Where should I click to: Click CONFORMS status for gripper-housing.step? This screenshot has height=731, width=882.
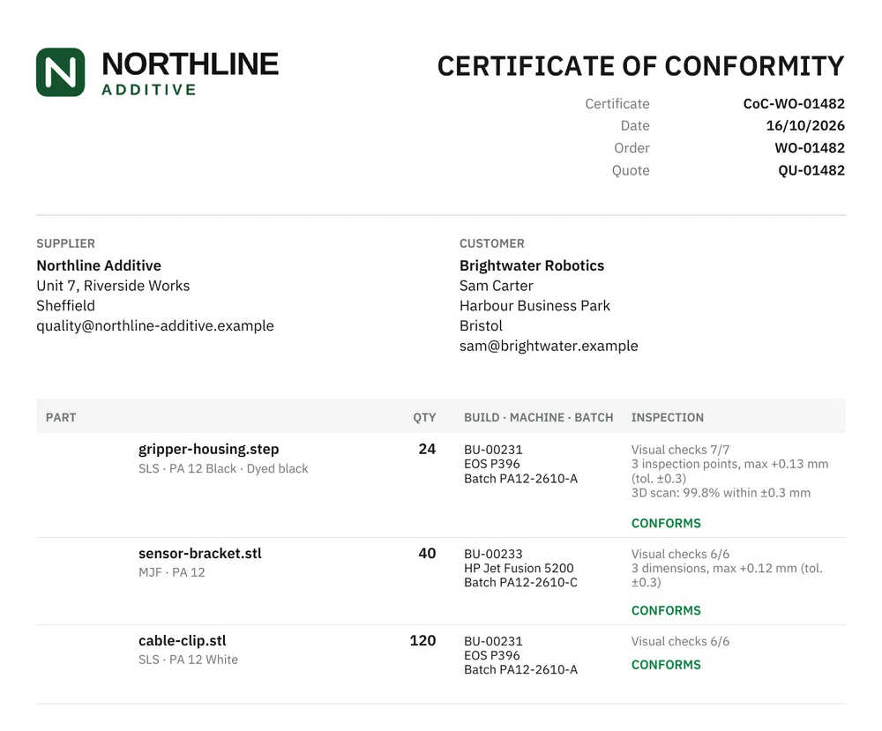[666, 524]
